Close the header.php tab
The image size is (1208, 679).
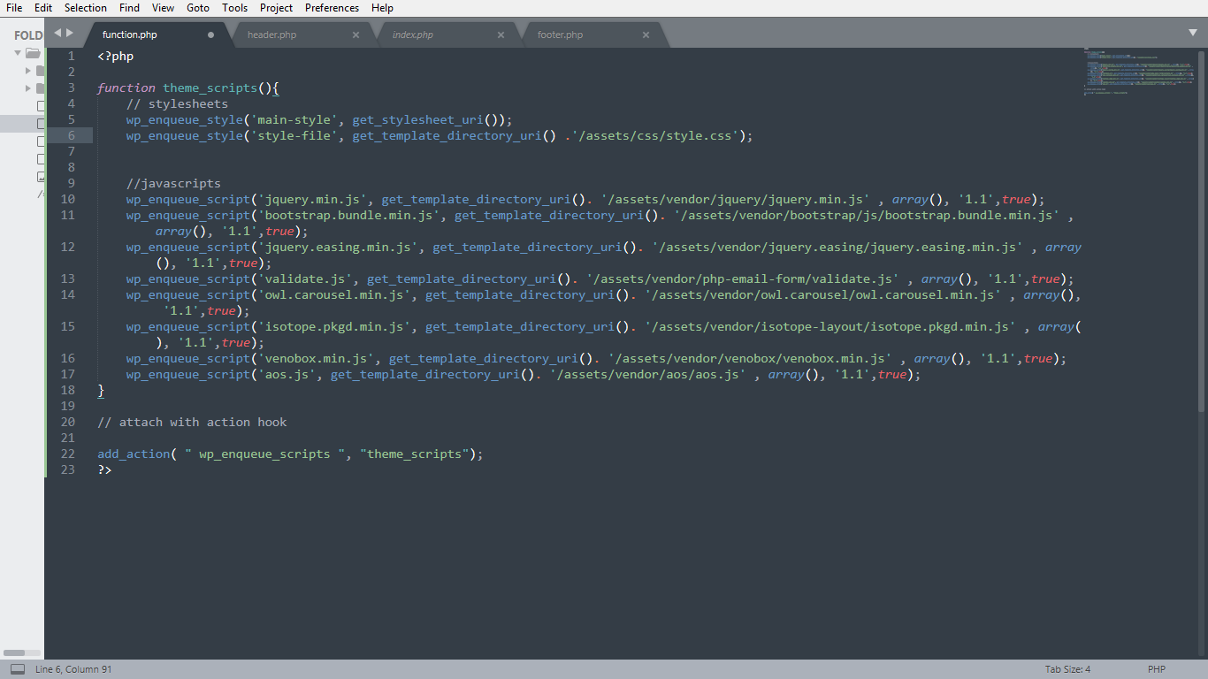click(356, 34)
